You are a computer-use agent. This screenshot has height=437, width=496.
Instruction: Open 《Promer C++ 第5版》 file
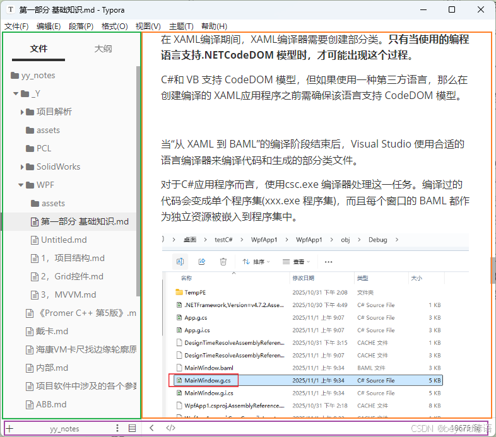click(x=81, y=313)
